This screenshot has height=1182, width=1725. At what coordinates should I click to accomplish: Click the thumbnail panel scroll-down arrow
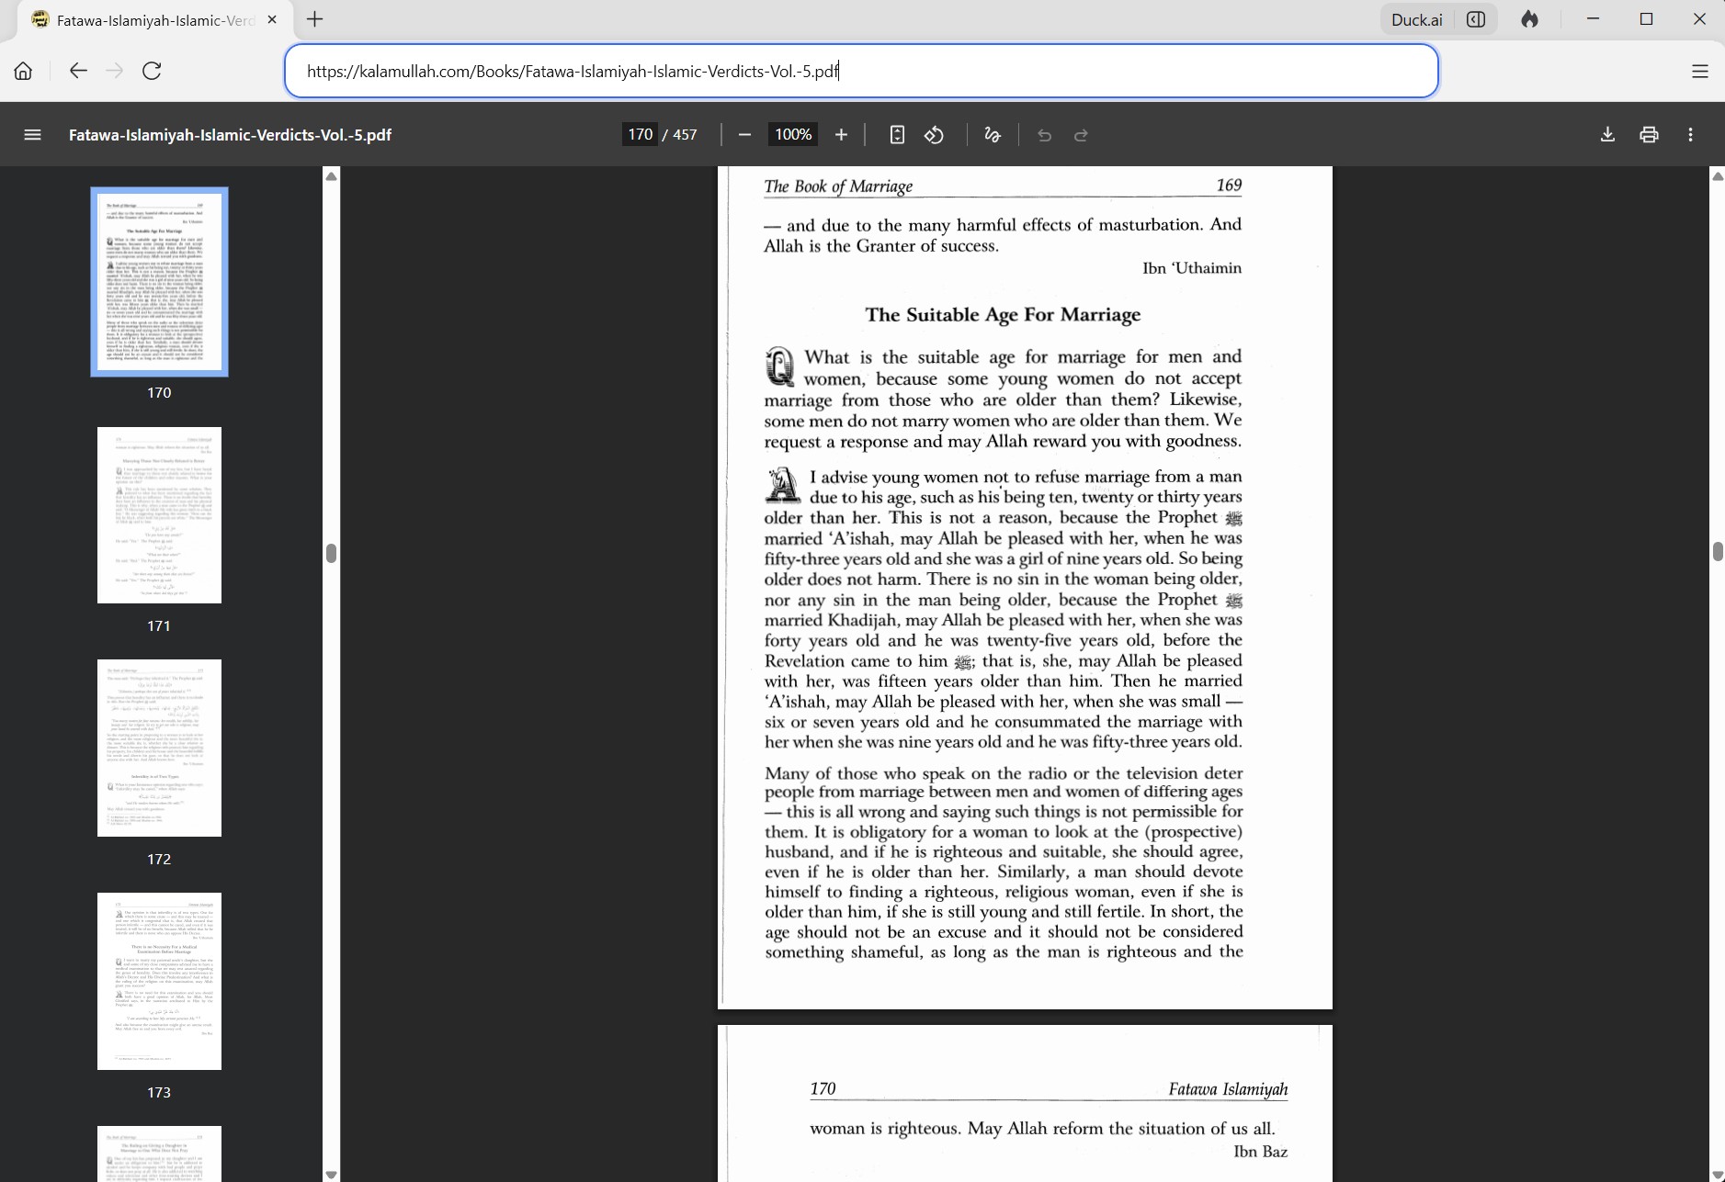332,1174
